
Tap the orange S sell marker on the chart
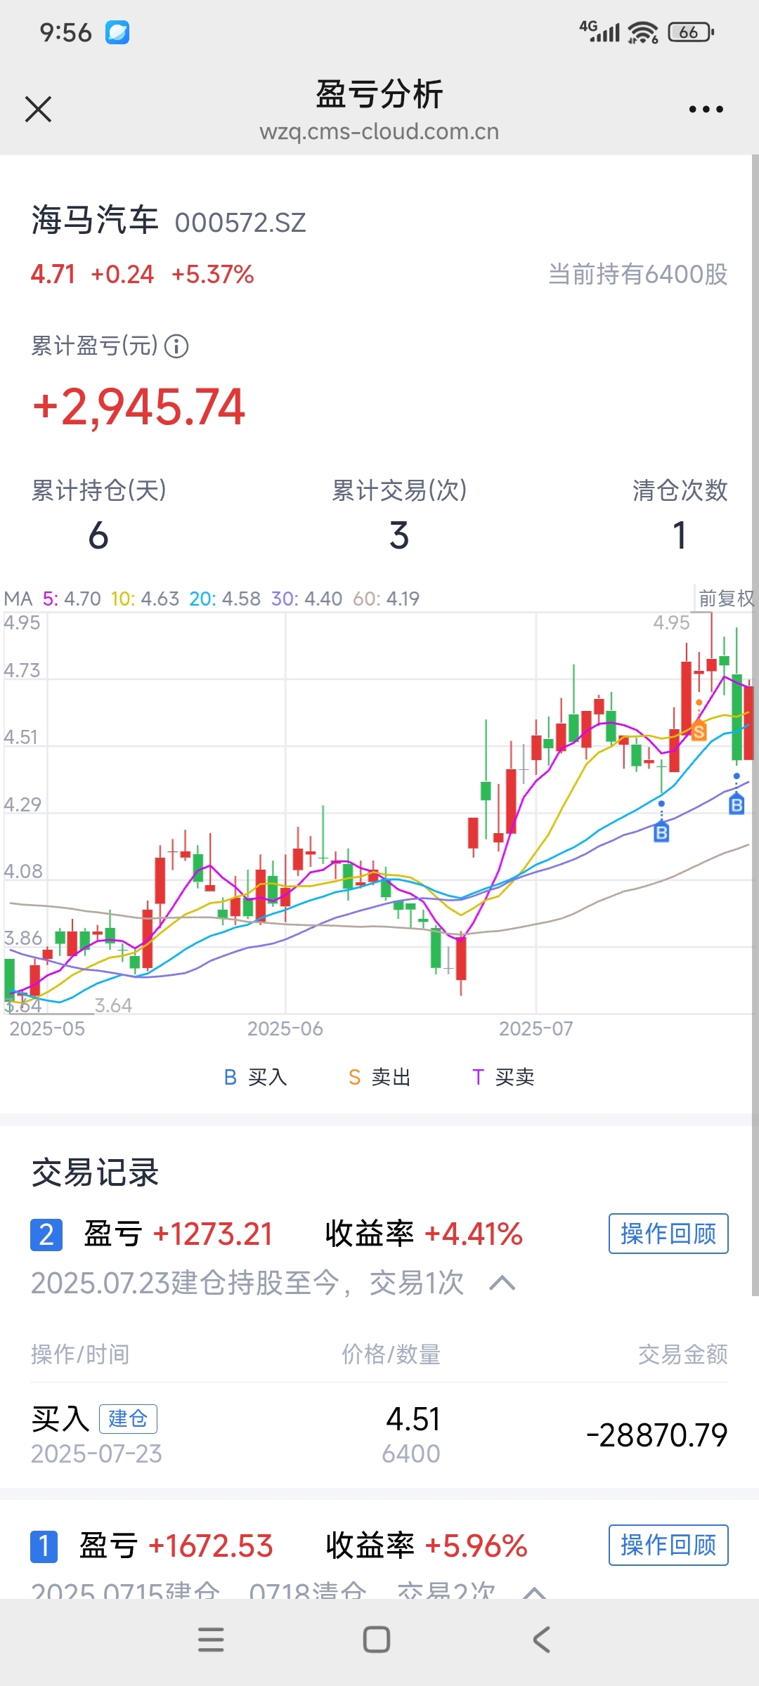point(699,731)
